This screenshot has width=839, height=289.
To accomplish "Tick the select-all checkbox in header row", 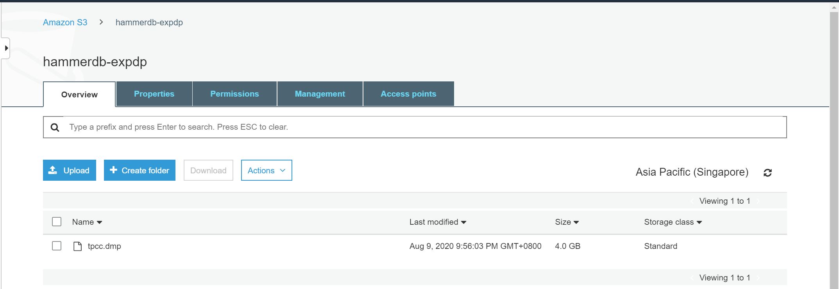I will [x=57, y=222].
